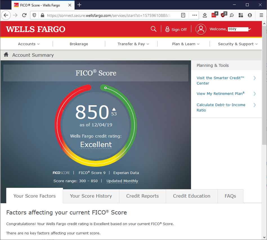Click the 'Experian Data' label
Viewport: 267px width, 240px height.
[126, 173]
